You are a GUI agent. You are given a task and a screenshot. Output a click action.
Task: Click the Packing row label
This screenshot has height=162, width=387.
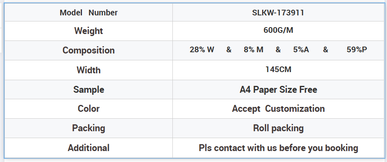point(88,128)
